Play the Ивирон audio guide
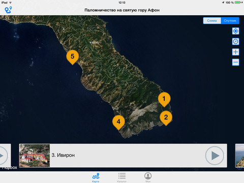This screenshot has height=183, width=244. [x=215, y=156]
